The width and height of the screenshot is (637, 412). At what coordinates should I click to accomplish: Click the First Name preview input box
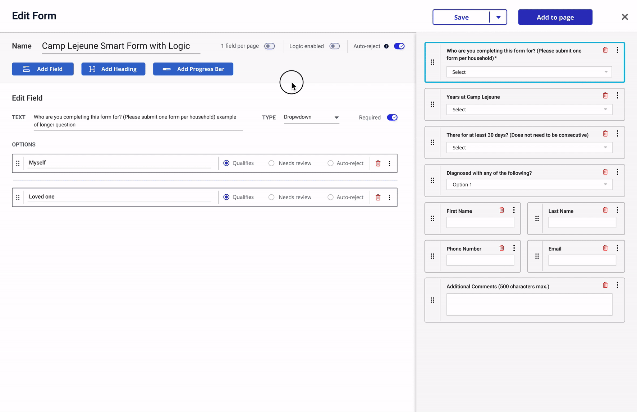coord(480,223)
